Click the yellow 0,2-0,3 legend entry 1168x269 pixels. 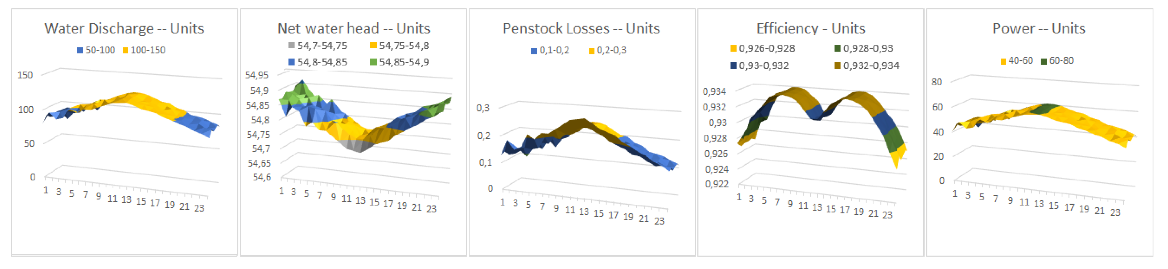pyautogui.click(x=607, y=50)
